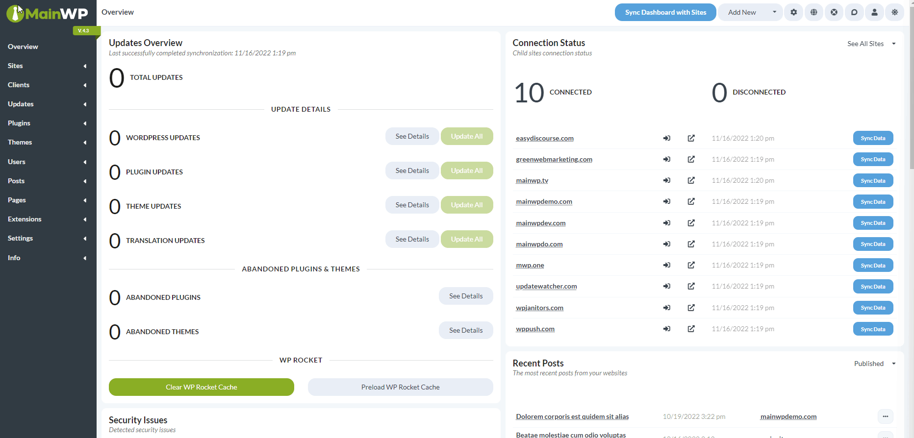
Task: See Details for Abandoned Plugins
Action: coord(466,296)
